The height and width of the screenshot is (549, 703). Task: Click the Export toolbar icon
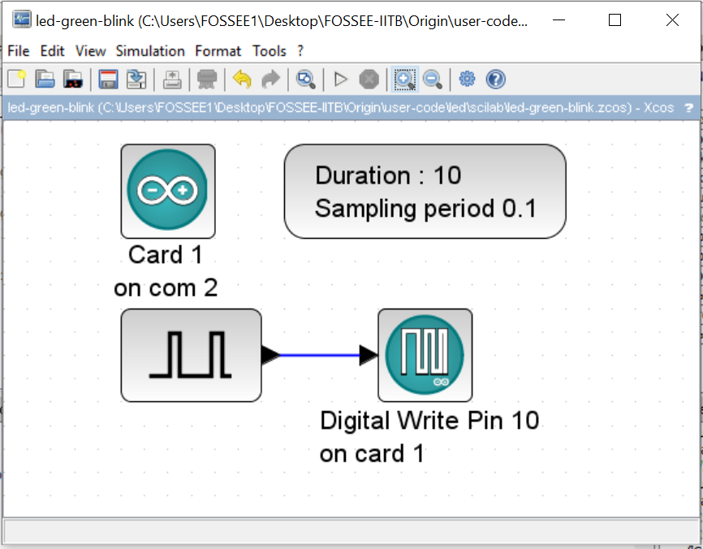[x=172, y=80]
